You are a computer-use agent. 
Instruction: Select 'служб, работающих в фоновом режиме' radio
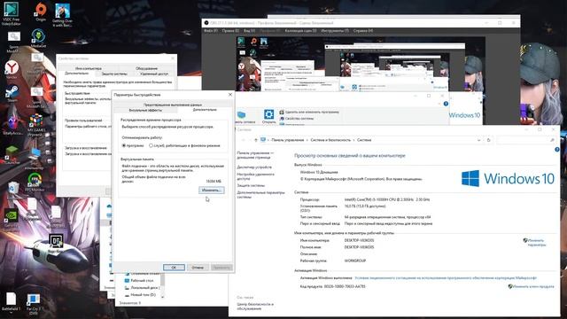click(151, 145)
